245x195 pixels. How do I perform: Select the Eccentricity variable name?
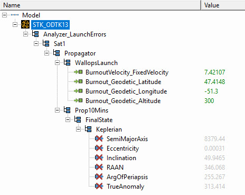pos(123,148)
